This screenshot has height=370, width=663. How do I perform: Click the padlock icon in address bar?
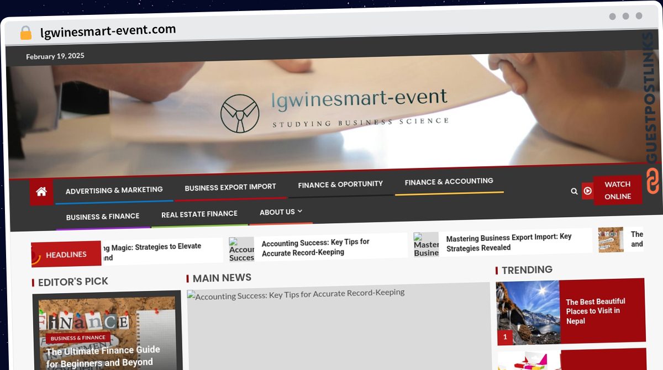click(x=25, y=33)
